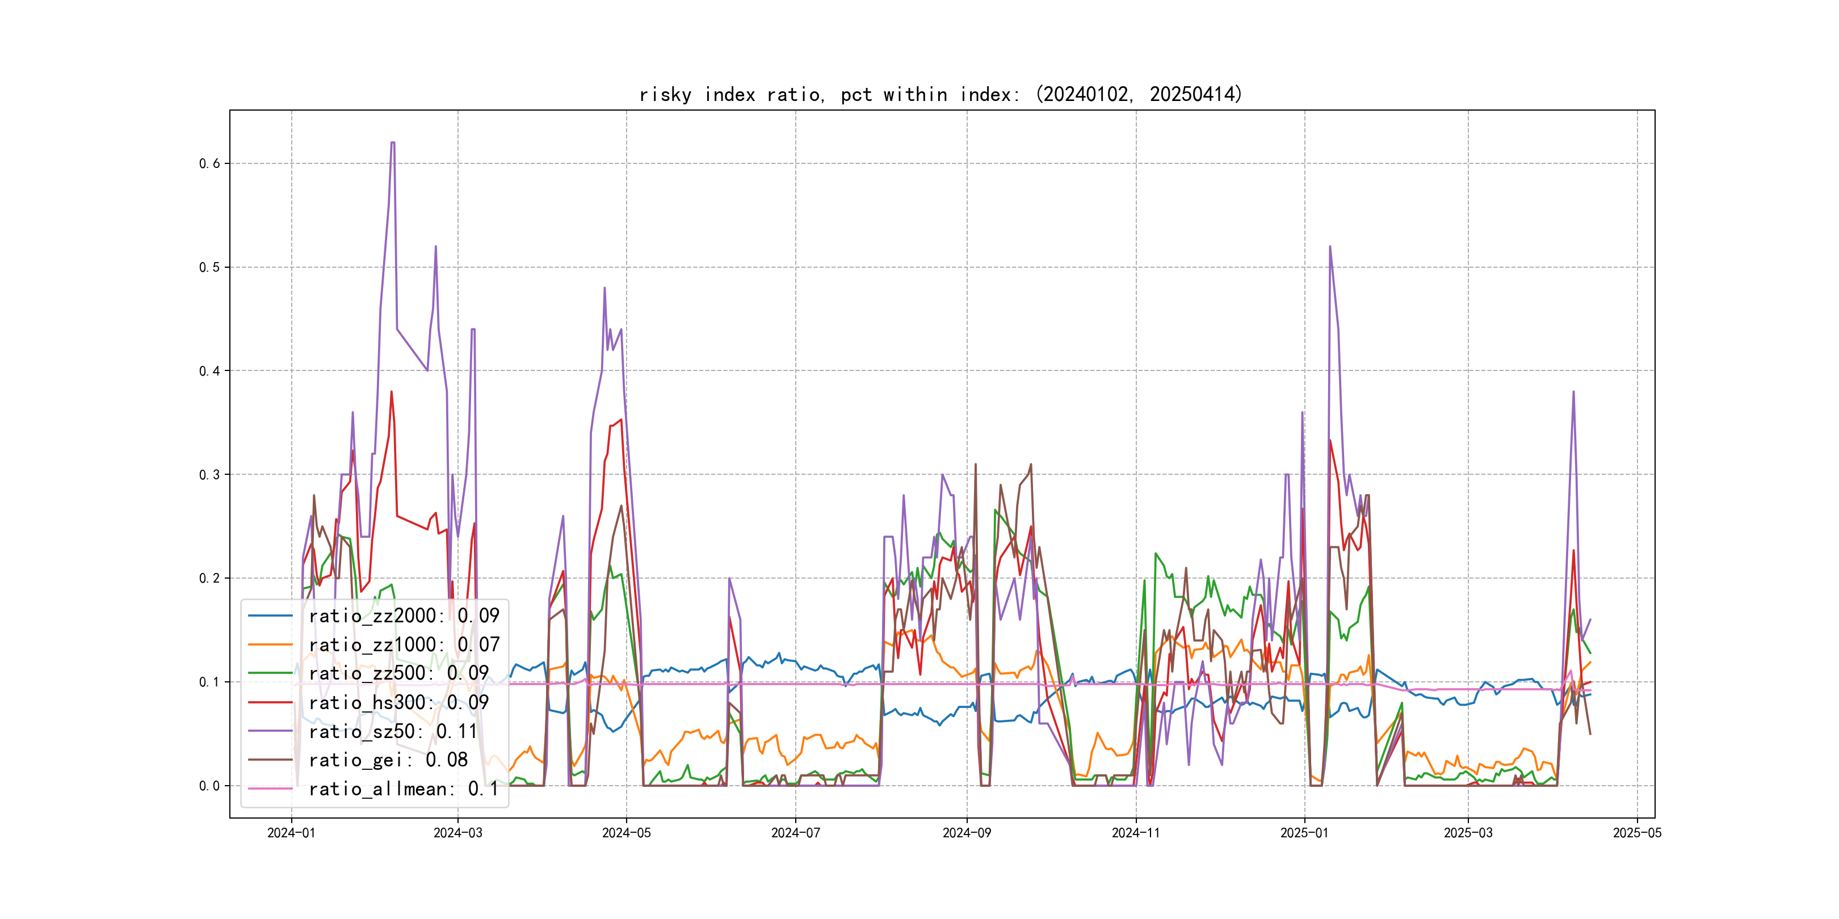The height and width of the screenshot is (919, 1839).
Task: Click the 2025-01 x-axis tick label
Action: click(x=1304, y=833)
